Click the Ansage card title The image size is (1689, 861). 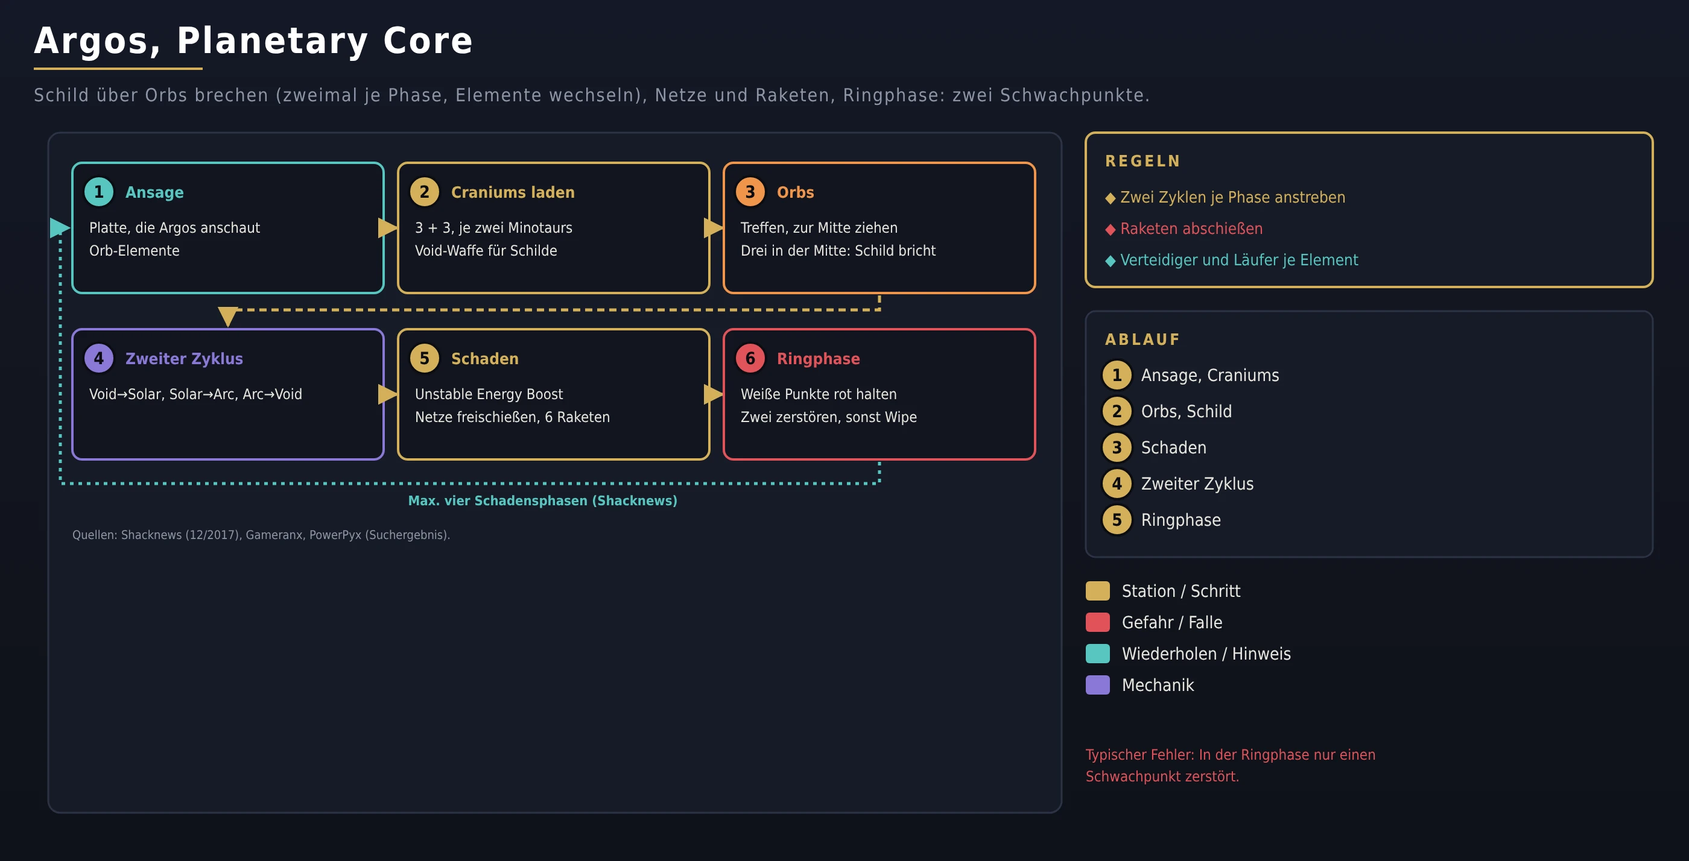point(155,193)
